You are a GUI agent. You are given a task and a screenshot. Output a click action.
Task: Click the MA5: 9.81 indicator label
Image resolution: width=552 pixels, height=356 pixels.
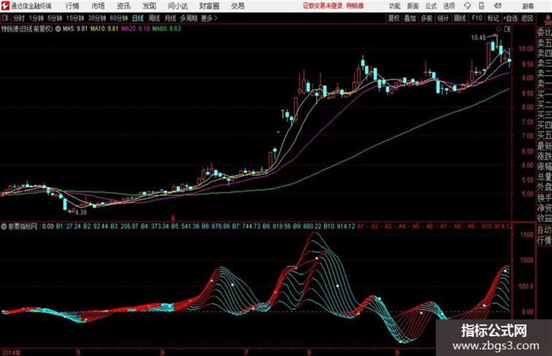click(x=75, y=29)
